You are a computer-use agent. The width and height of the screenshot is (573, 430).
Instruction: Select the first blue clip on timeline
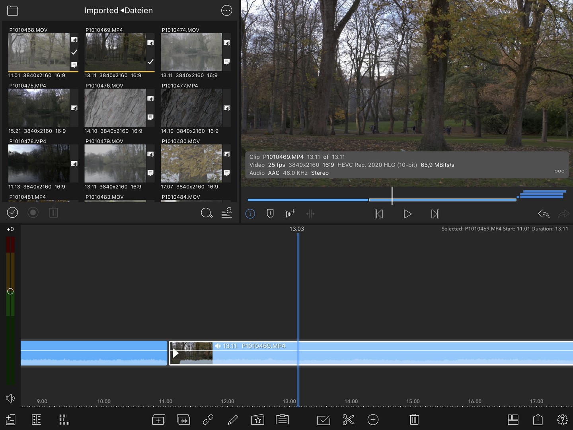(x=94, y=353)
